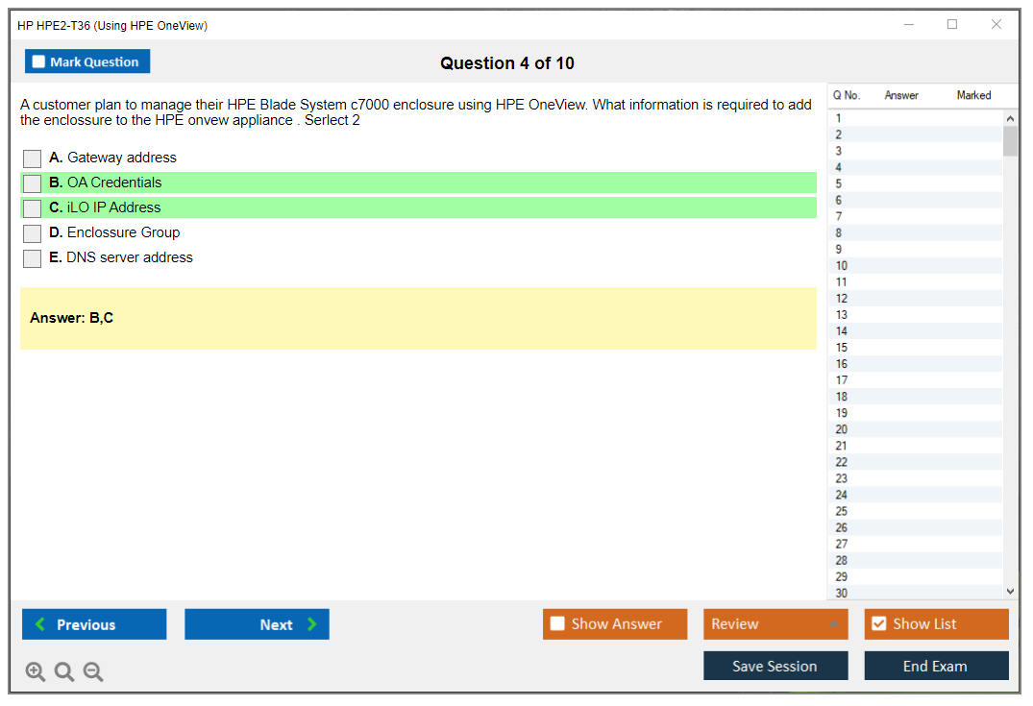Check option A Gateway address
The width and height of the screenshot is (1033, 706).
click(x=33, y=158)
